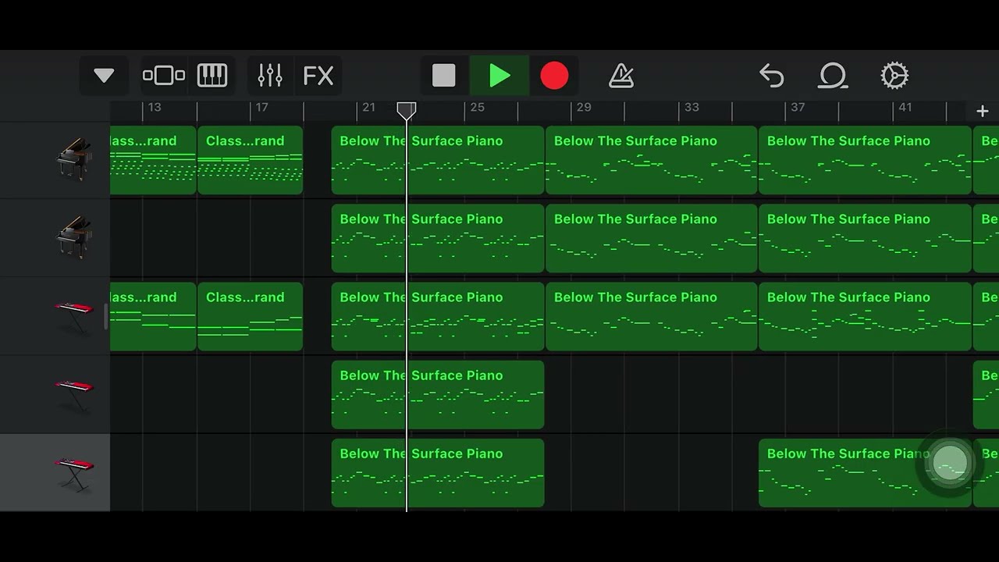Open the track mixer controls
Screen dimensions: 999x562
(270, 76)
